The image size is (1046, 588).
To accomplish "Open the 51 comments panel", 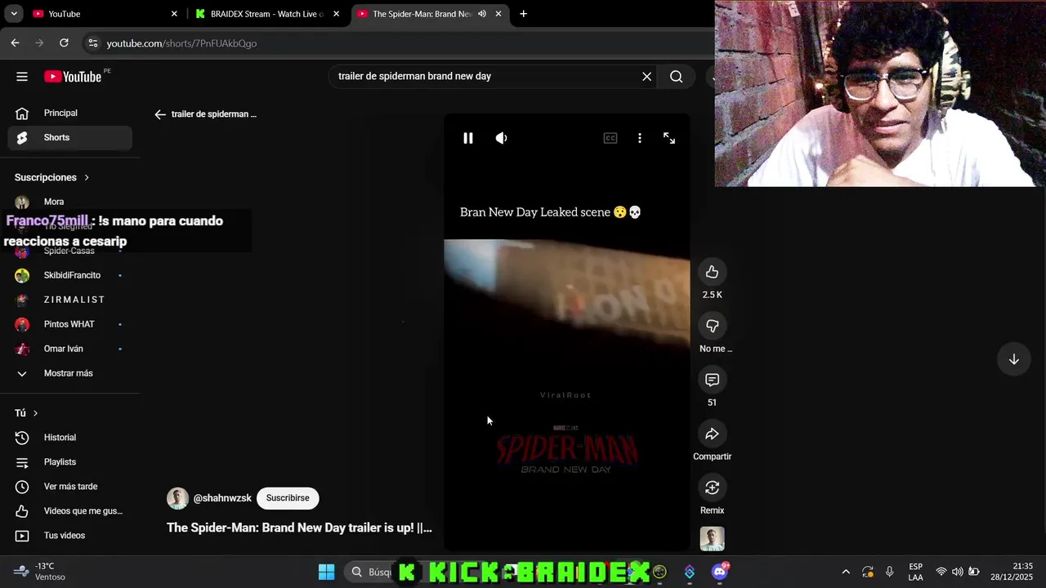I will tap(712, 380).
